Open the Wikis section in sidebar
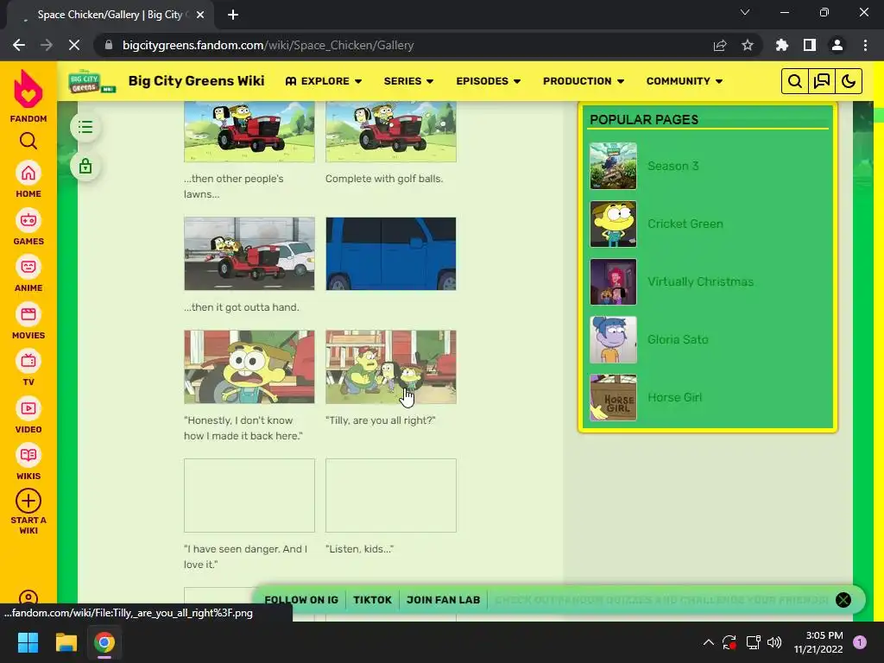This screenshot has width=884, height=663. pyautogui.click(x=28, y=463)
